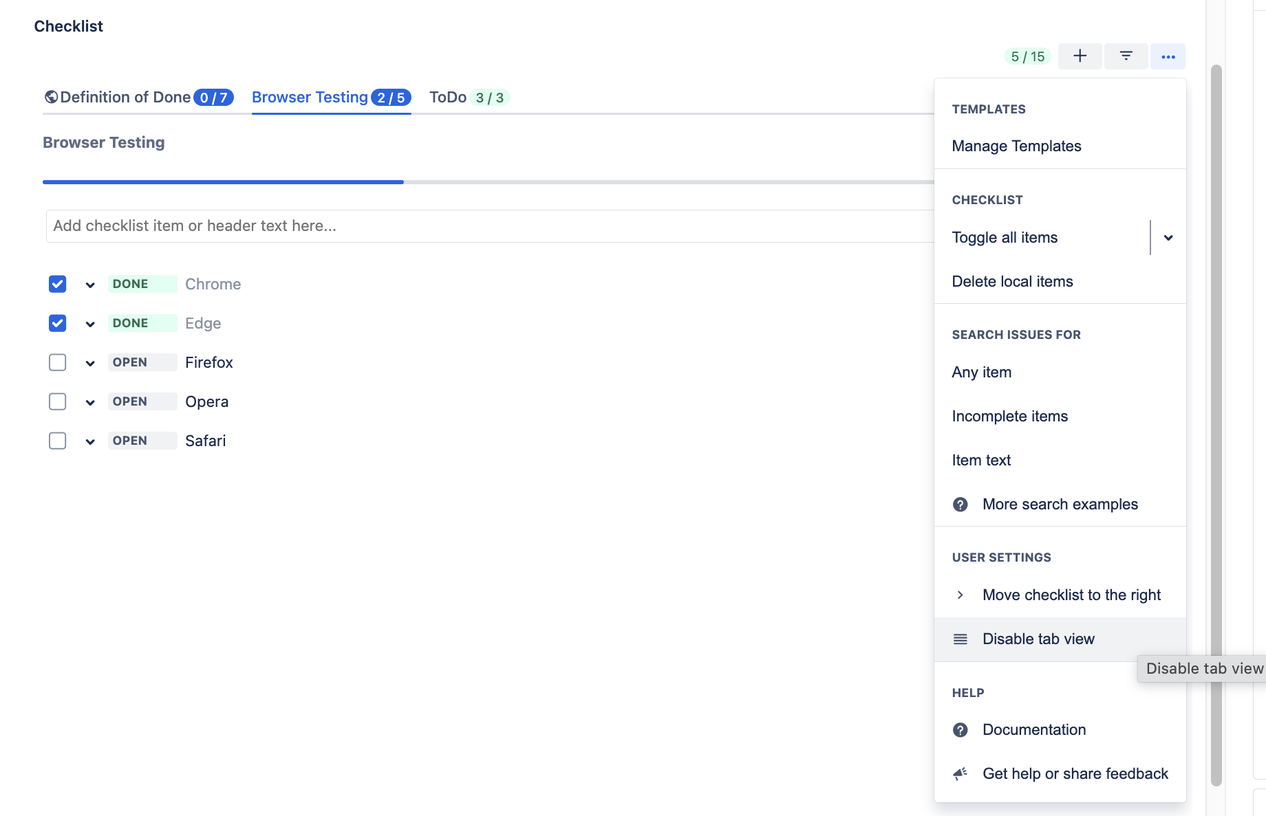Click Get help or share feedback
The image size is (1266, 816).
[1060, 774]
